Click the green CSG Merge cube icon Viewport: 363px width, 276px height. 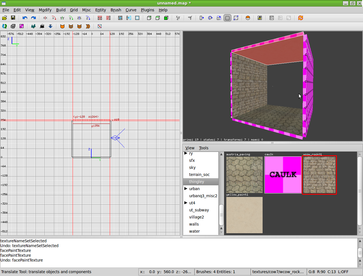click(x=166, y=18)
